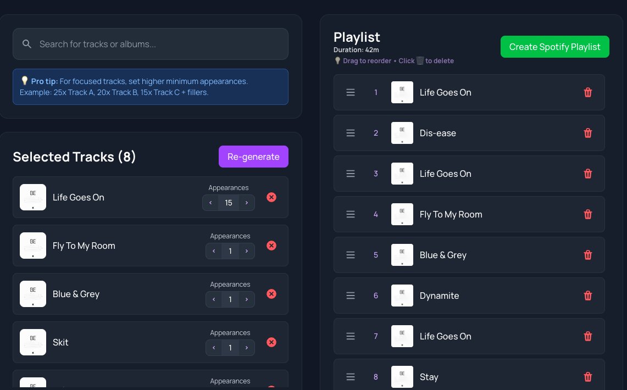627x390 pixels.
Task: Click album art of selected track Fly To My Room
Action: coord(33,246)
